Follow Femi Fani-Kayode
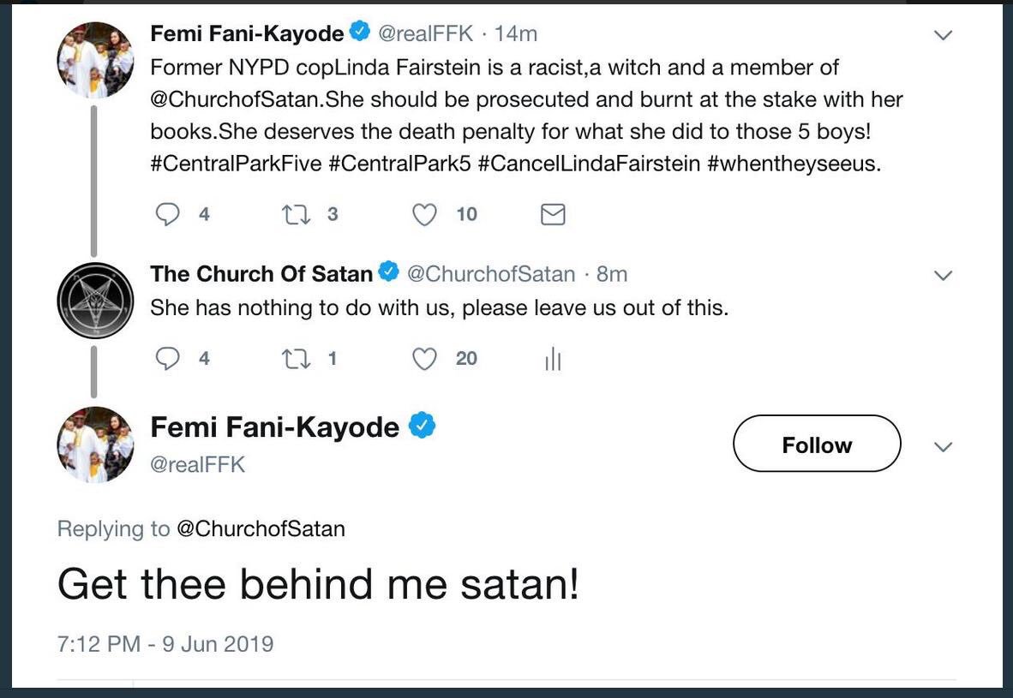Screen dimensions: 1013x698 pyautogui.click(x=817, y=444)
